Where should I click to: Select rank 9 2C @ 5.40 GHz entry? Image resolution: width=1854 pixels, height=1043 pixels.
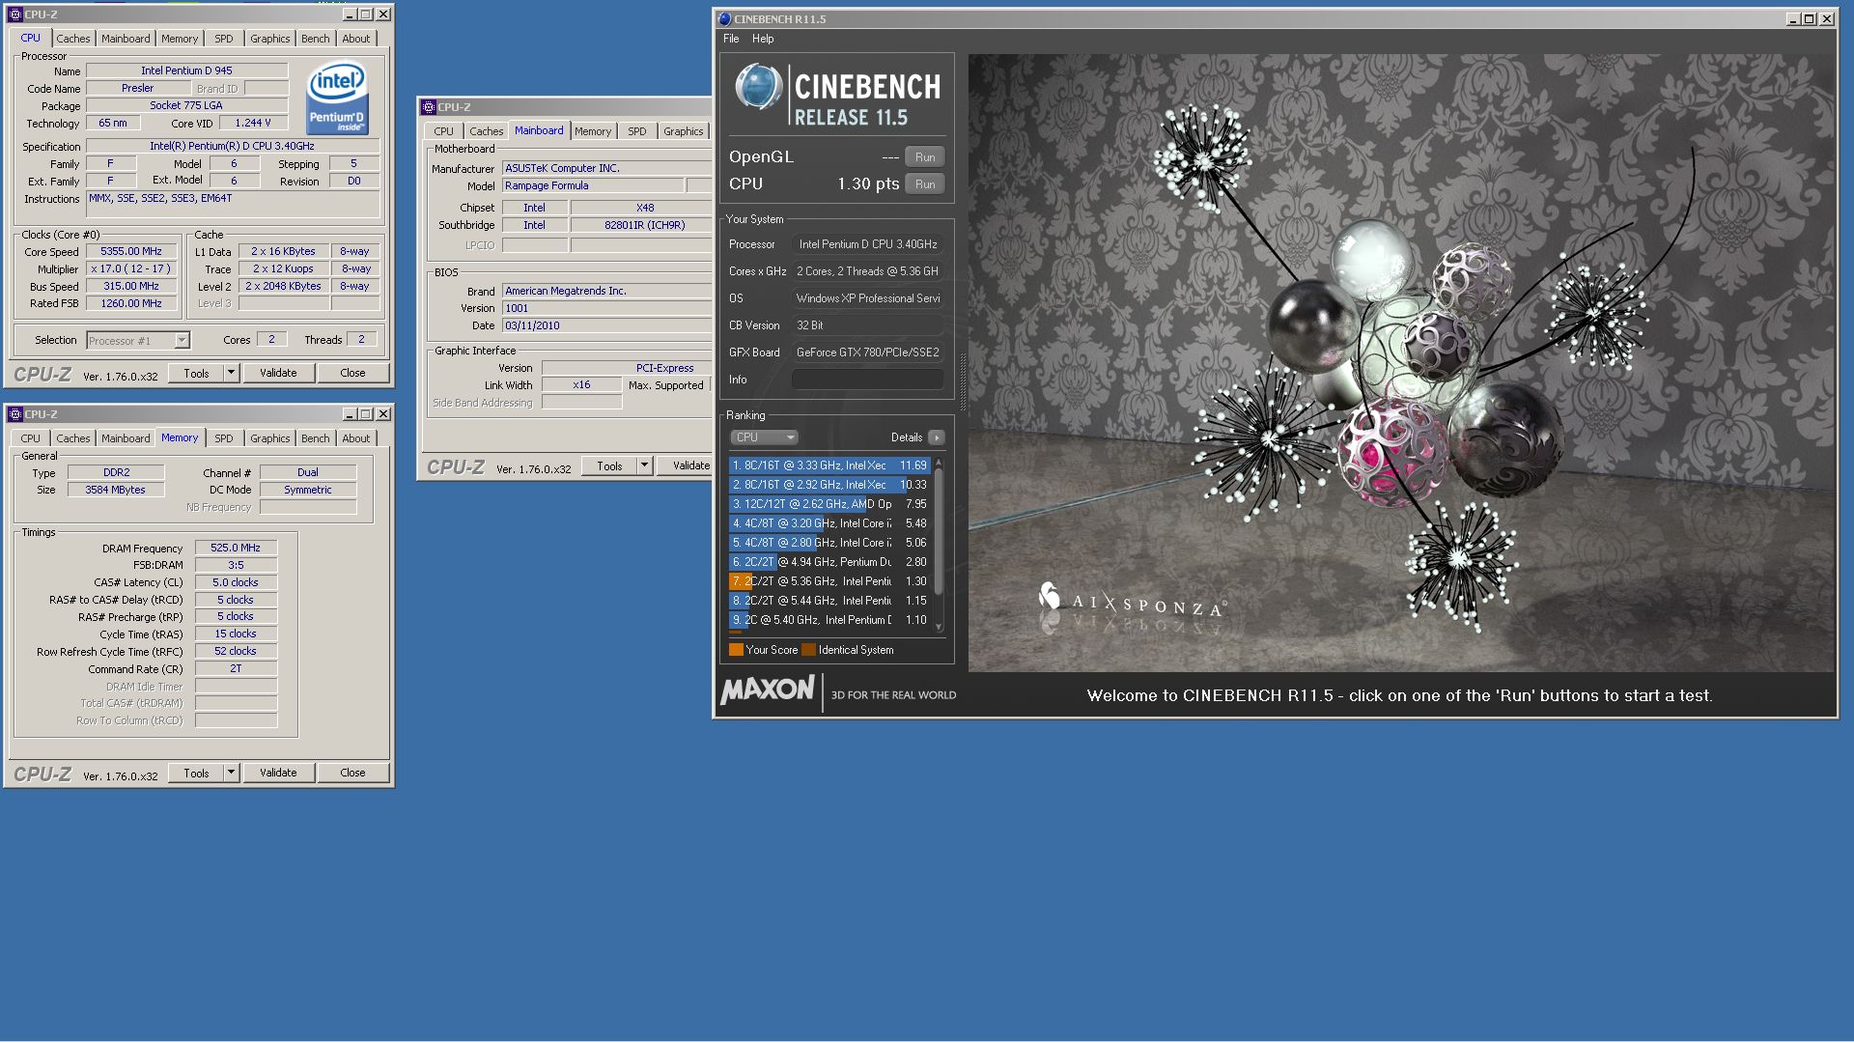pos(829,620)
